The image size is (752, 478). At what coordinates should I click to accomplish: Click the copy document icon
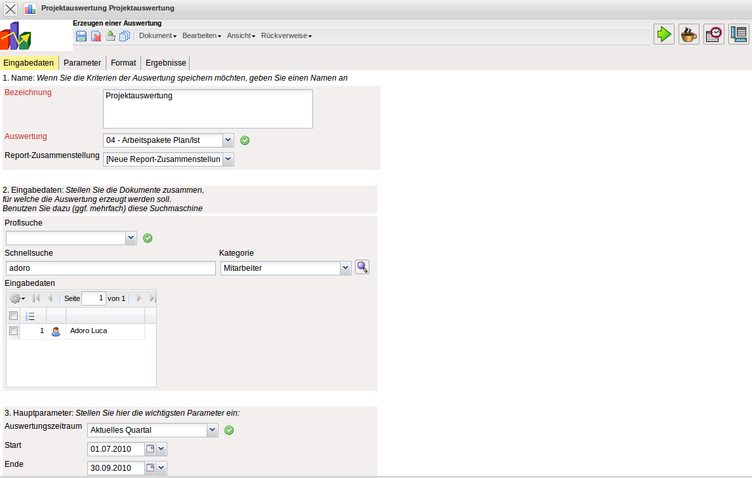coord(125,36)
